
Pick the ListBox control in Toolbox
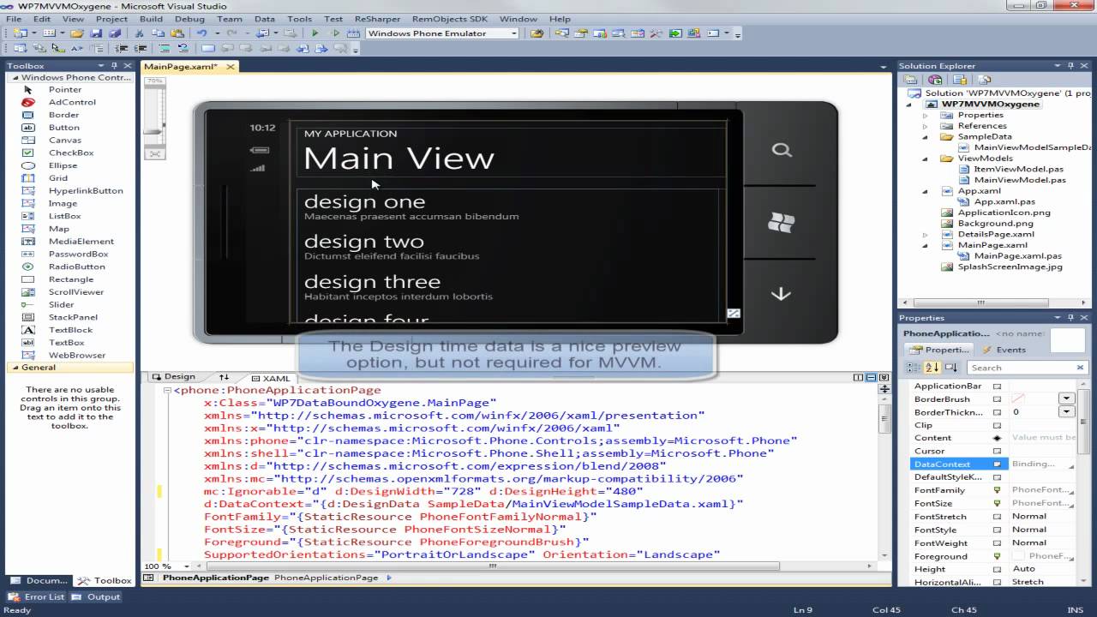(x=65, y=216)
